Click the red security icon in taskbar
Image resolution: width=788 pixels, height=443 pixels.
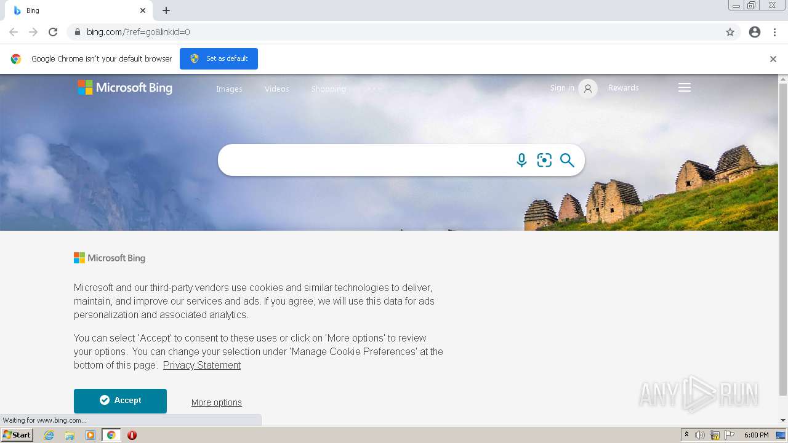(132, 435)
